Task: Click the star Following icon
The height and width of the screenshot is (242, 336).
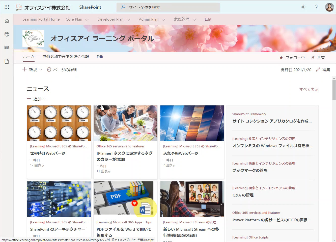Action: click(x=281, y=58)
